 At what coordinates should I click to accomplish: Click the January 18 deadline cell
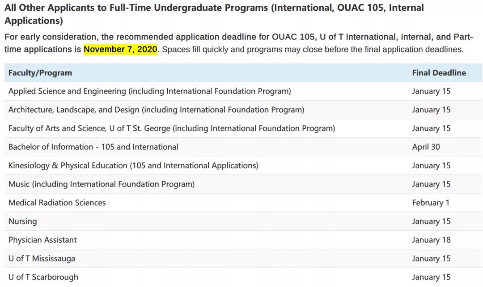[431, 240]
